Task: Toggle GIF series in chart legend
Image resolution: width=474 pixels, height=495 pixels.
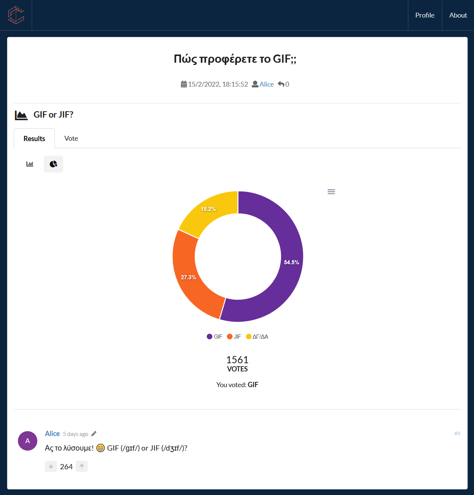Action: [x=215, y=336]
